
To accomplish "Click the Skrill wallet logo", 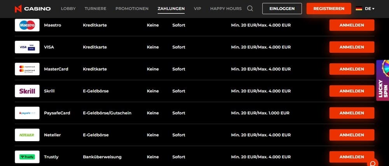I will [x=27, y=91].
